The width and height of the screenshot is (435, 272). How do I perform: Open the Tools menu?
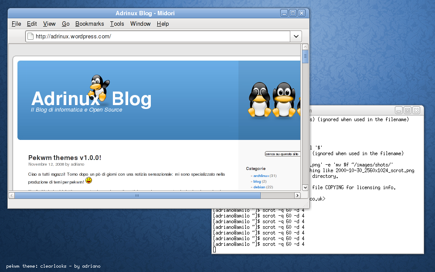coord(117,24)
